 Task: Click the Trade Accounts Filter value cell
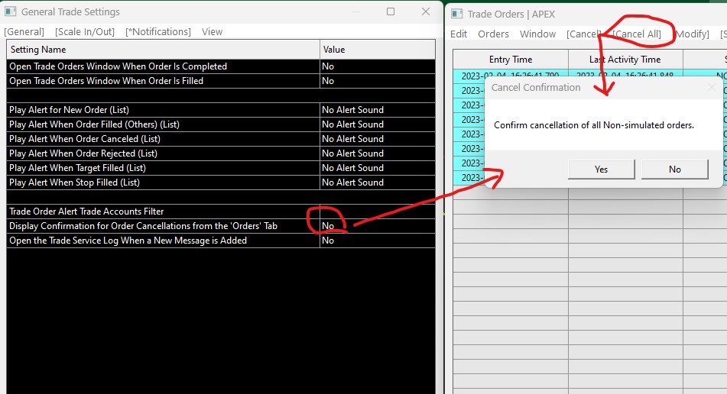pos(378,211)
